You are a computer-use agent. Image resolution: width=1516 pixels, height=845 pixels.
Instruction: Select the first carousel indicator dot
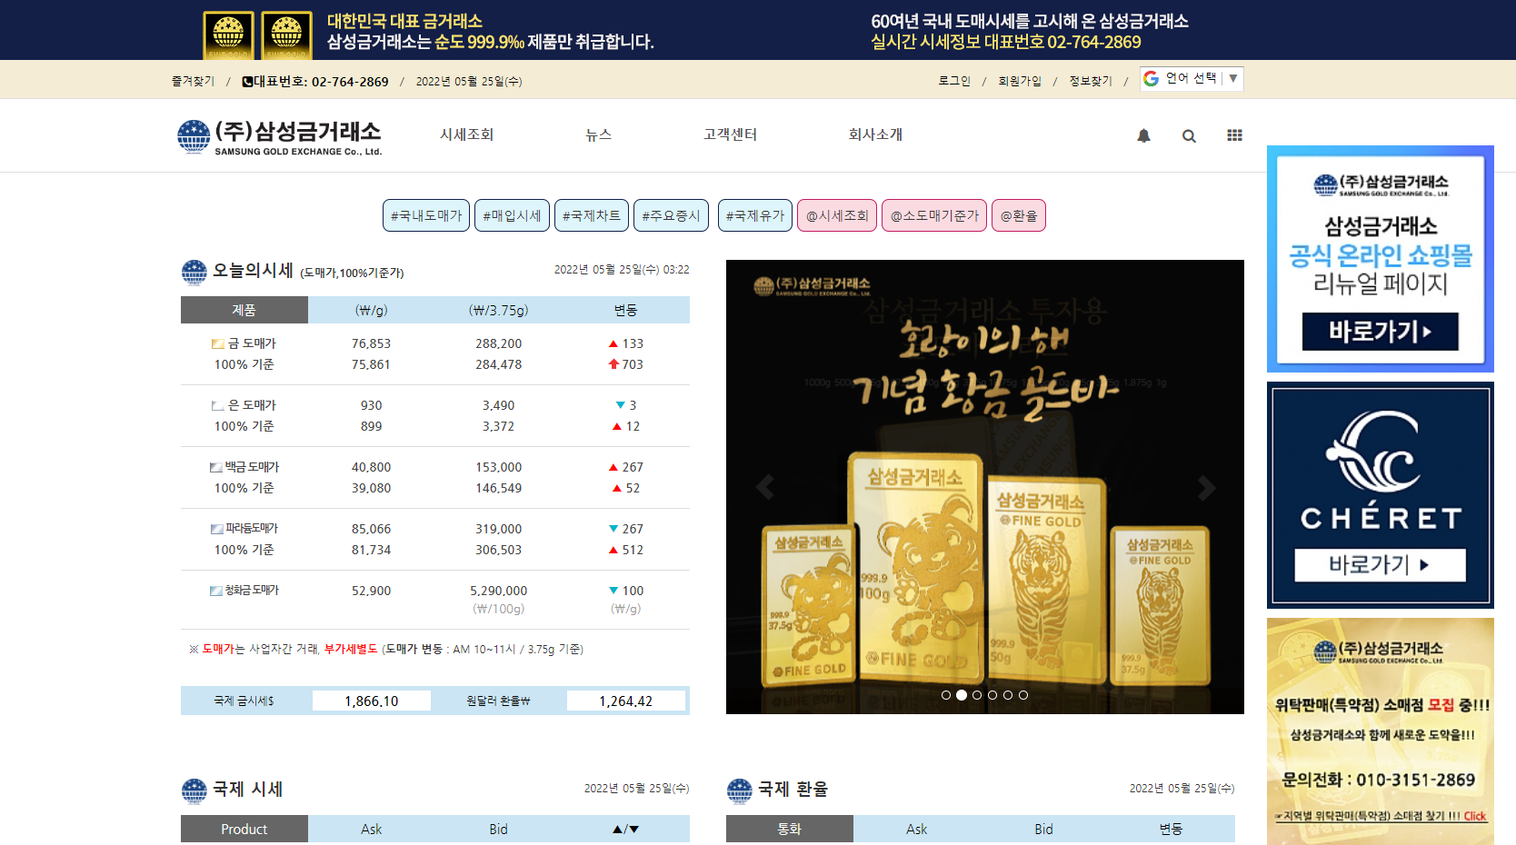point(946,695)
